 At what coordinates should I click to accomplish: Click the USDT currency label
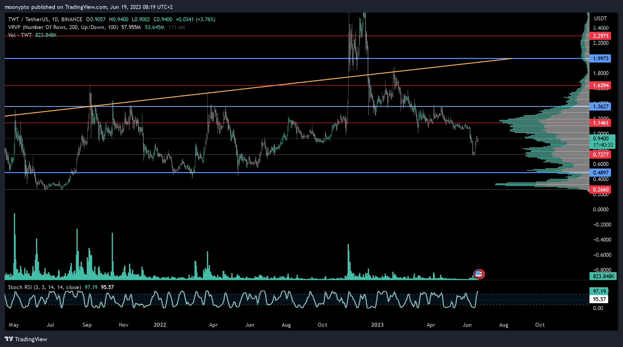tap(600, 18)
